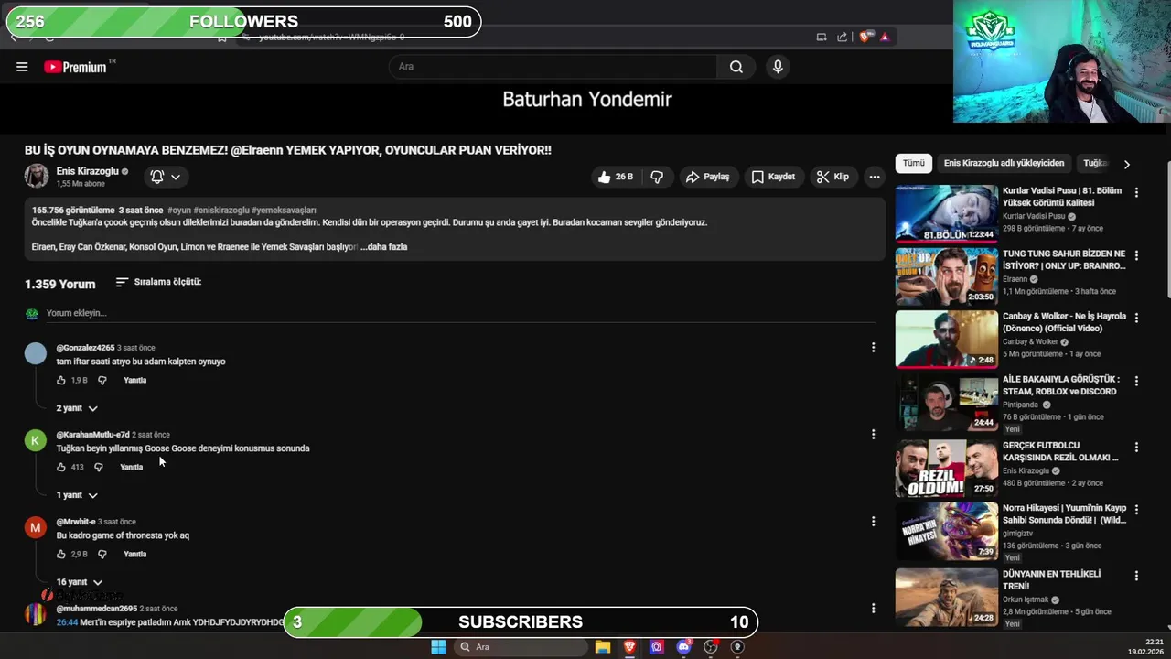Open File Explorer from the taskbar
Screen dimensions: 1171x659
pos(603,647)
